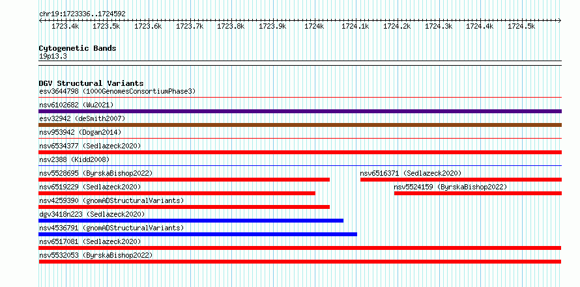Click the 1723.7k ruler tick label
Viewport: 580px width, 287px height.
tap(190, 26)
